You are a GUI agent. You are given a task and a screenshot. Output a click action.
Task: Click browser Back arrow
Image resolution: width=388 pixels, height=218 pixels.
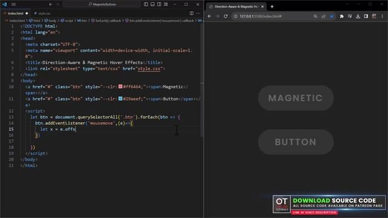tap(210, 16)
